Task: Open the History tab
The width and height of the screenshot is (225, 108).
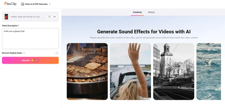Action: coord(151,12)
